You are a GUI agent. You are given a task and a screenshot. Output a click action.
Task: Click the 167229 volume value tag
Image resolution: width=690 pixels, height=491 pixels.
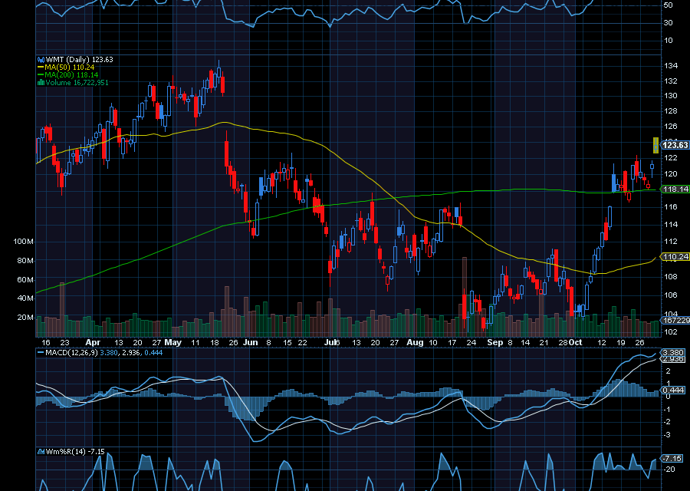(675, 321)
